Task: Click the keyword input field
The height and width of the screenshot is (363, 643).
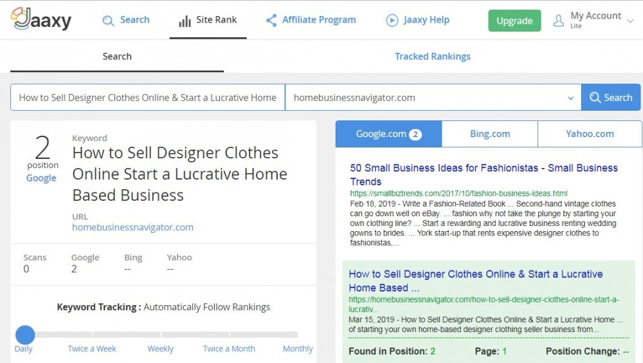Action: pos(148,97)
